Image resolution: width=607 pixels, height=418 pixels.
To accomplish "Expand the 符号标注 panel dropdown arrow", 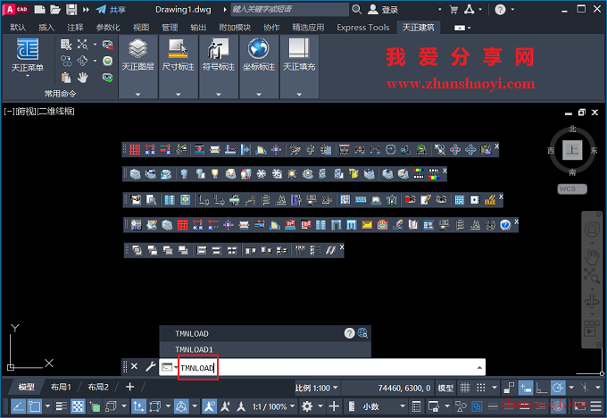I will click(219, 94).
